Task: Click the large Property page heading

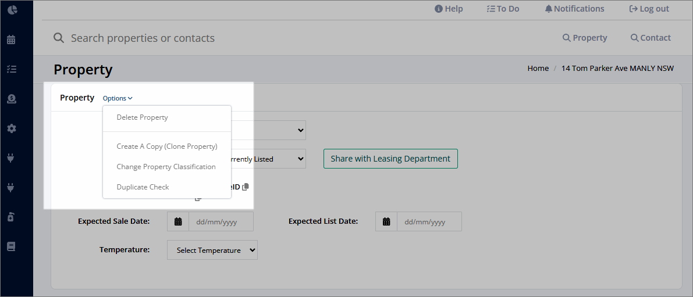Action: 83,70
